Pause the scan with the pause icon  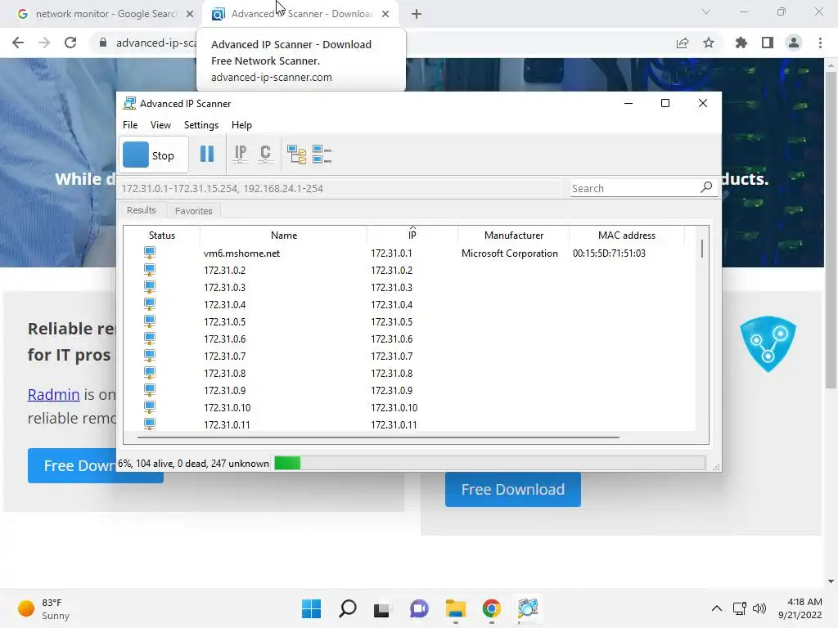click(207, 155)
